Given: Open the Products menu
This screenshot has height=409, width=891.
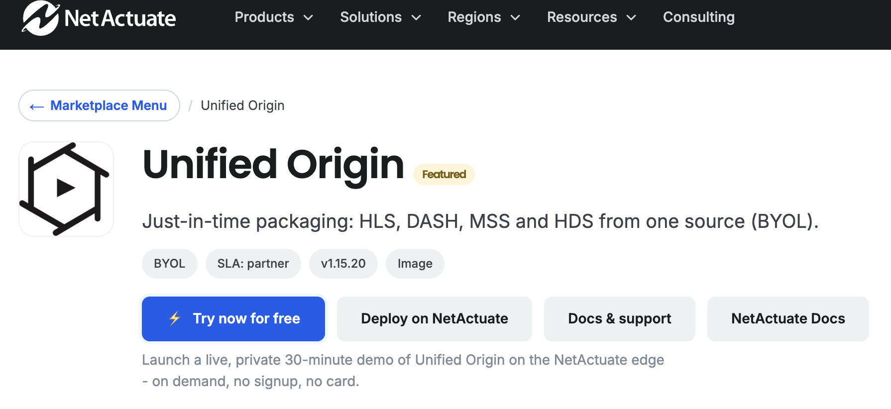Looking at the screenshot, I should pyautogui.click(x=264, y=17).
